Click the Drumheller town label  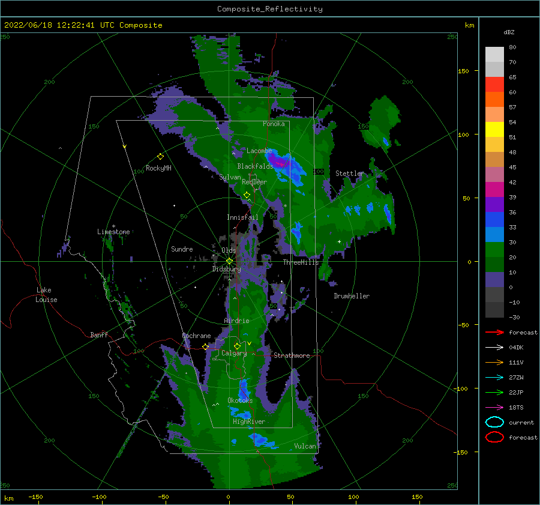click(352, 296)
